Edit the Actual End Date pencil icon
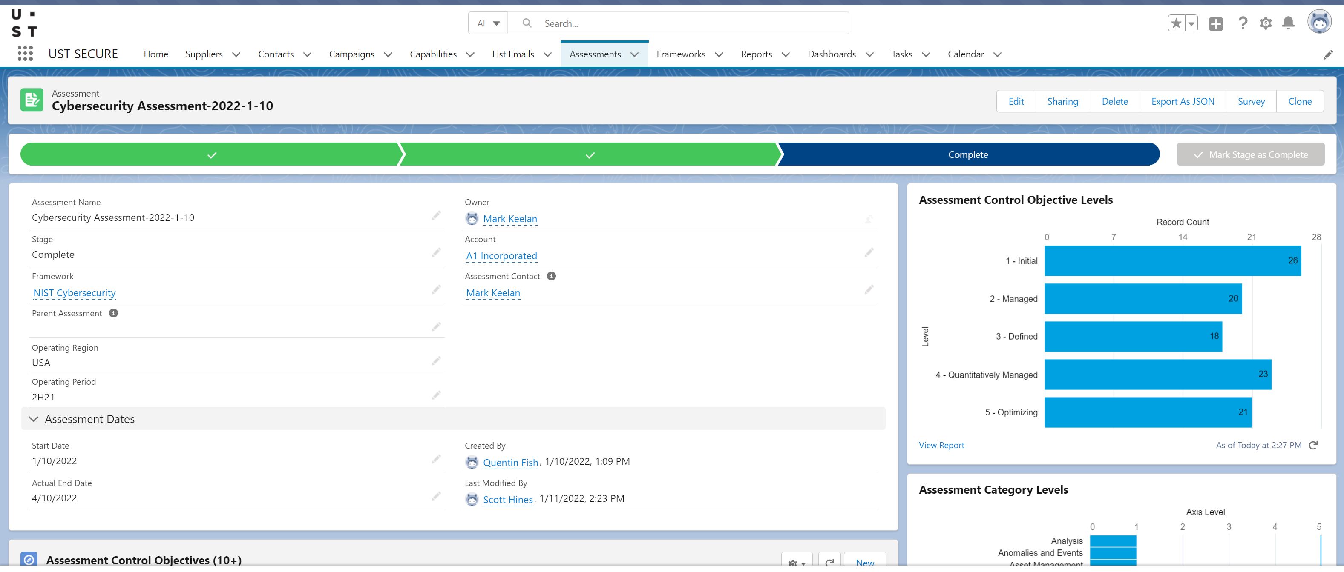Image resolution: width=1344 pixels, height=572 pixels. point(436,496)
